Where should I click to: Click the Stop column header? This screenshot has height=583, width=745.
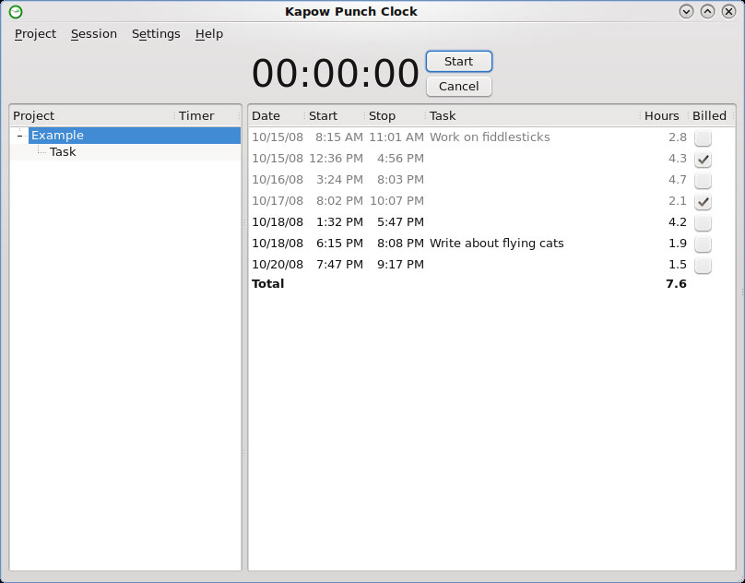point(396,115)
